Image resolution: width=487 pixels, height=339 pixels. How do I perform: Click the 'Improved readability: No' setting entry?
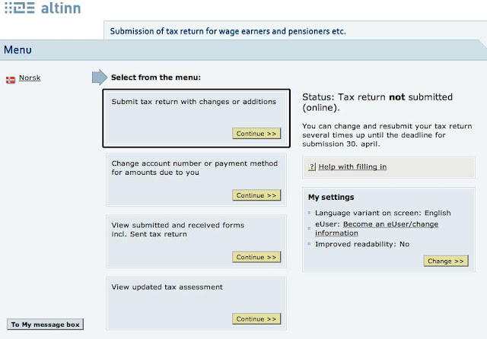(362, 244)
